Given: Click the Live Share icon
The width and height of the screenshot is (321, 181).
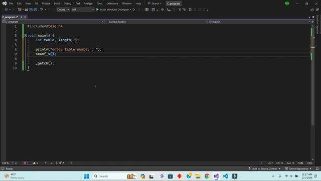Looking at the screenshot, I should click(312, 10).
